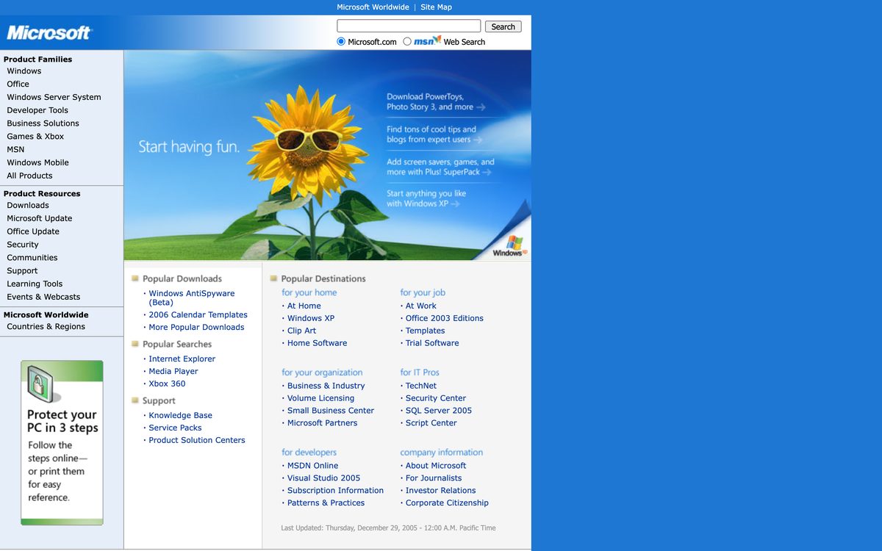Open Developer Tools sidebar item
Screen dimensions: 882x551
coord(37,110)
